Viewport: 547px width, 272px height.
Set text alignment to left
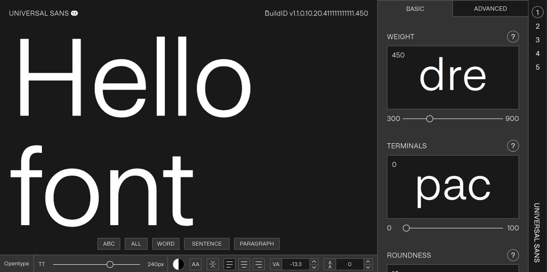click(230, 264)
